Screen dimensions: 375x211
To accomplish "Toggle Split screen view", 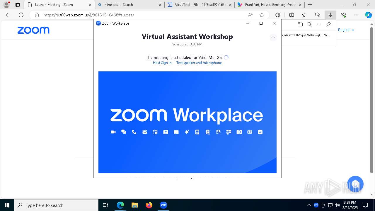I will (292, 15).
